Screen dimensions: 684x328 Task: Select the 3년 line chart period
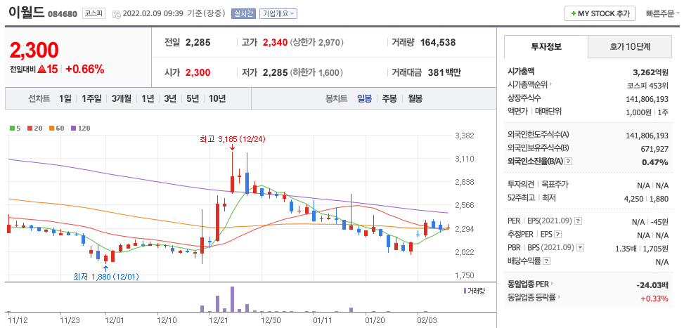click(170, 98)
